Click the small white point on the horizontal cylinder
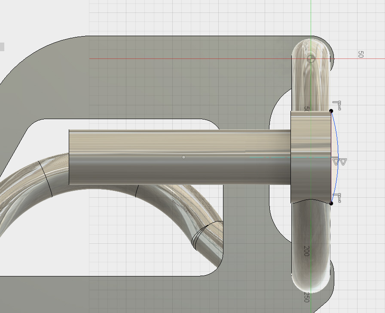This screenshot has height=313, width=385. (184, 157)
